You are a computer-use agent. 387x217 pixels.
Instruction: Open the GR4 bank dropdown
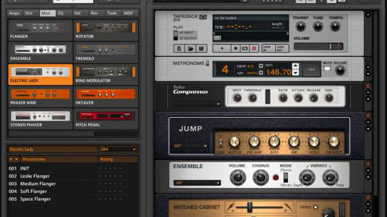click(x=118, y=149)
